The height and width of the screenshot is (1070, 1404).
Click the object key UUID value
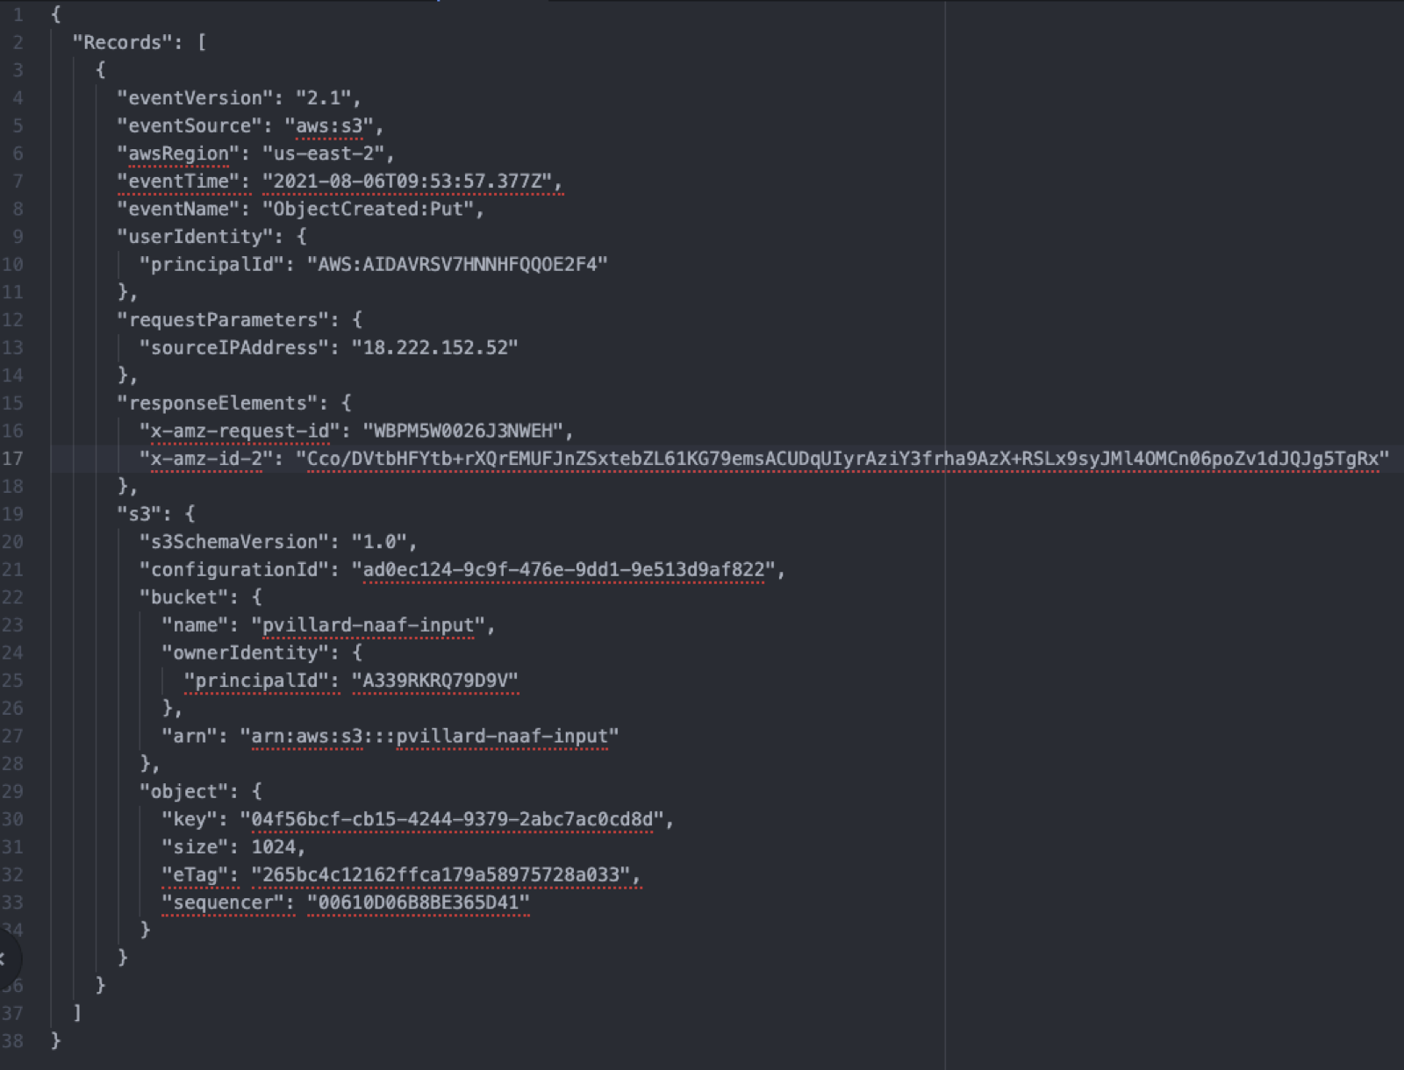point(452,819)
